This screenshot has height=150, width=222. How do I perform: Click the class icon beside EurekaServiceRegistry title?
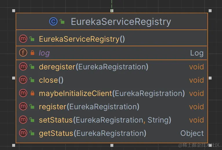[x=53, y=22]
